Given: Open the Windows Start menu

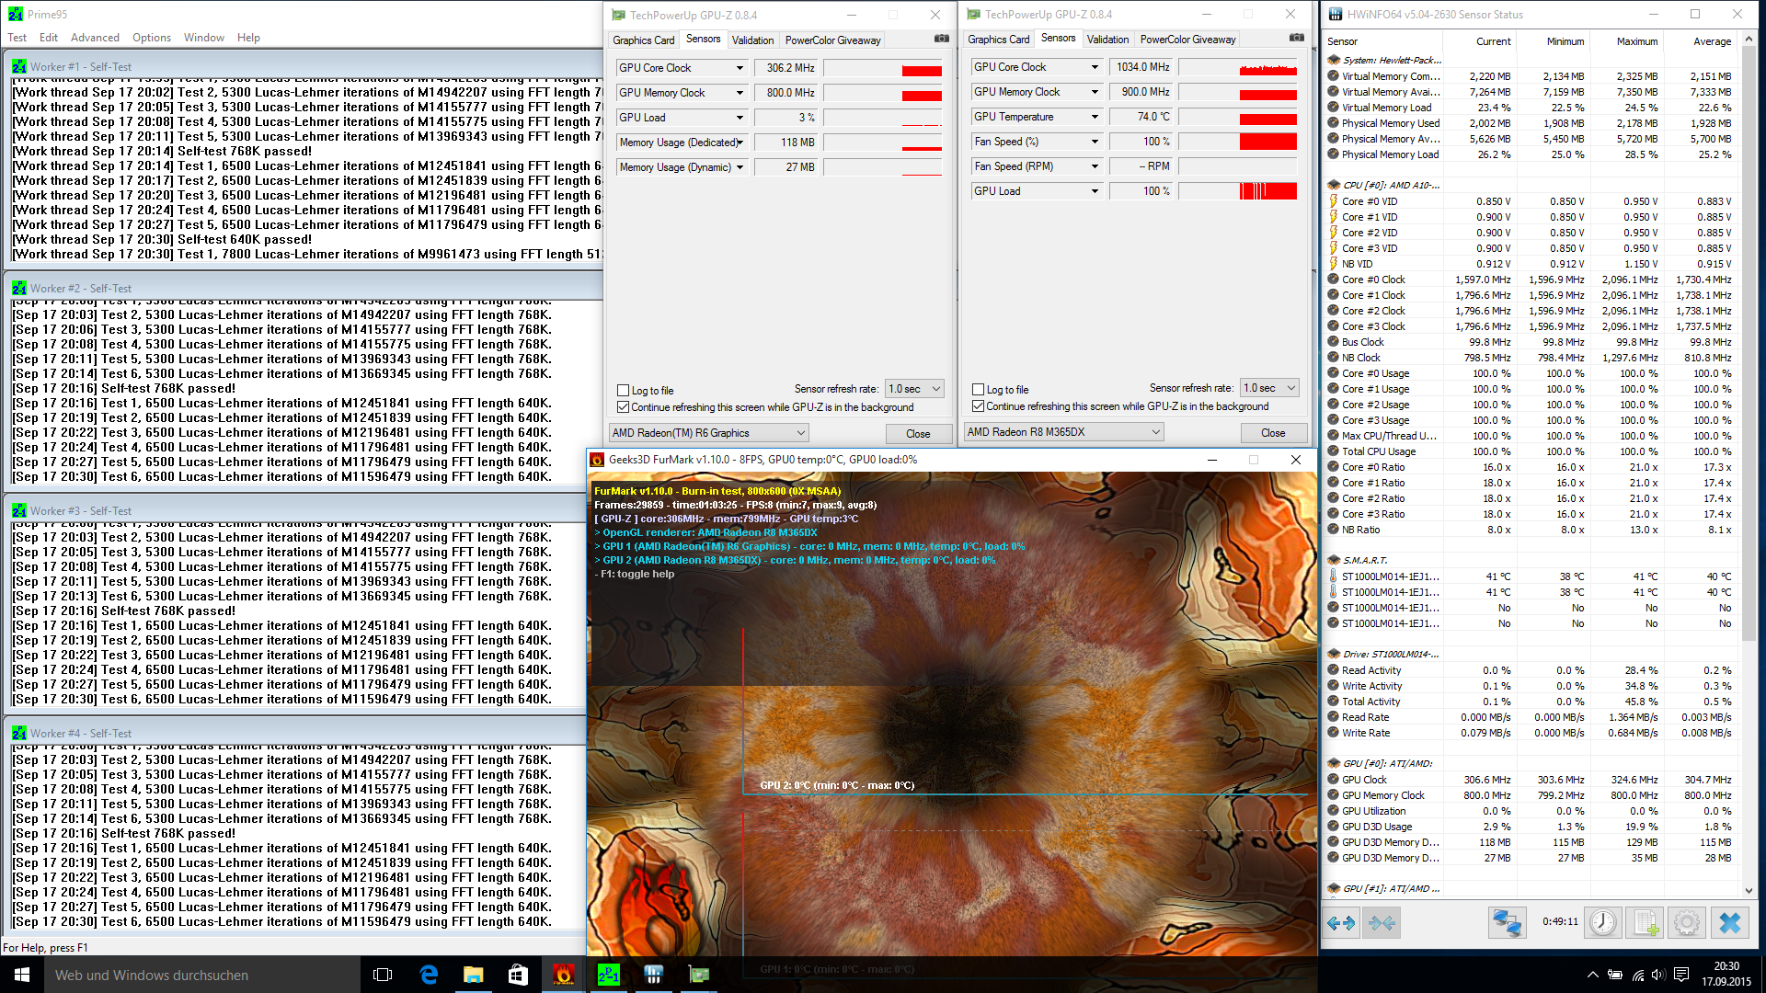Looking at the screenshot, I should (x=22, y=975).
